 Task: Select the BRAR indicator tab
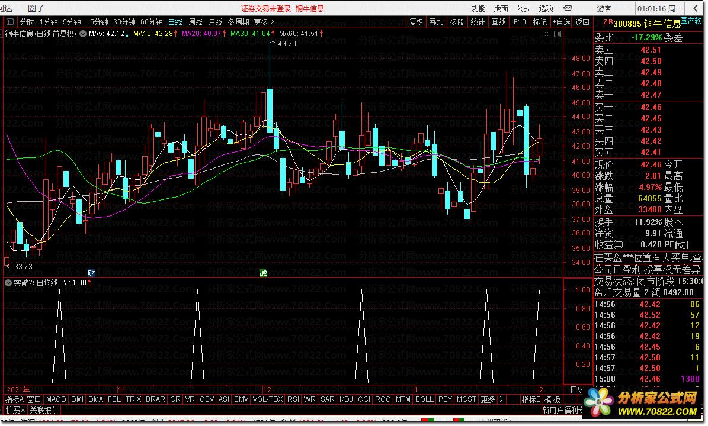[155, 399]
